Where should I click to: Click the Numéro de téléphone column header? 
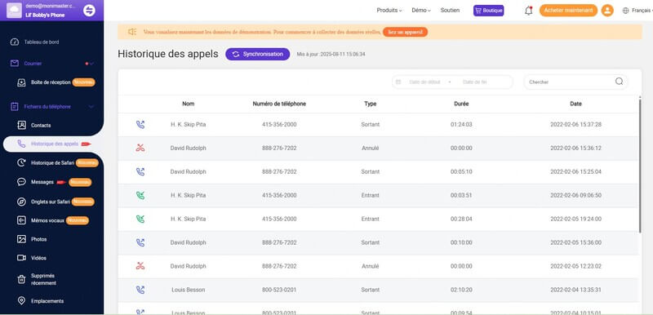279,104
